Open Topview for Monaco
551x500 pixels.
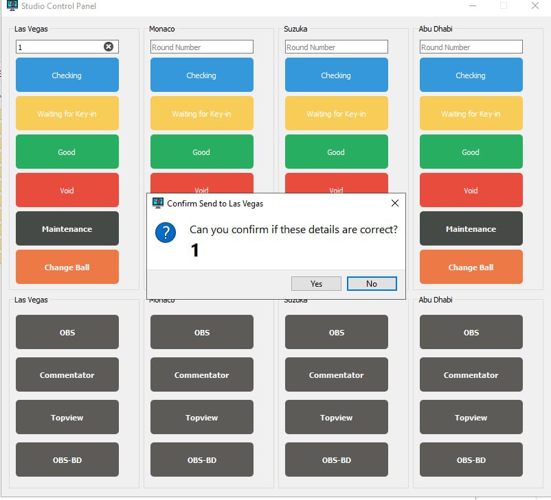click(x=202, y=417)
